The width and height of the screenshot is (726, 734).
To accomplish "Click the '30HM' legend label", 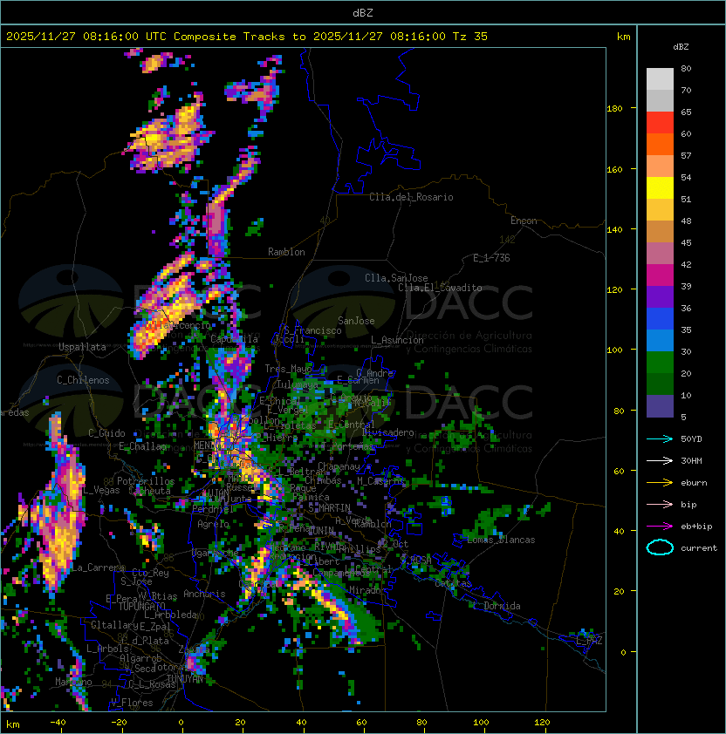I will point(691,461).
